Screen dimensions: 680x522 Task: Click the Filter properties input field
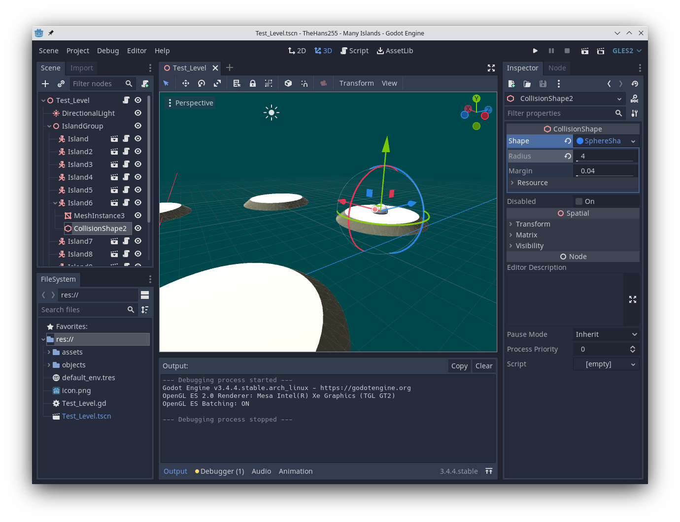tap(565, 113)
